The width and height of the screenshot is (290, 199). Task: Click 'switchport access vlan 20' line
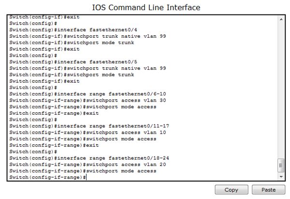point(87,165)
